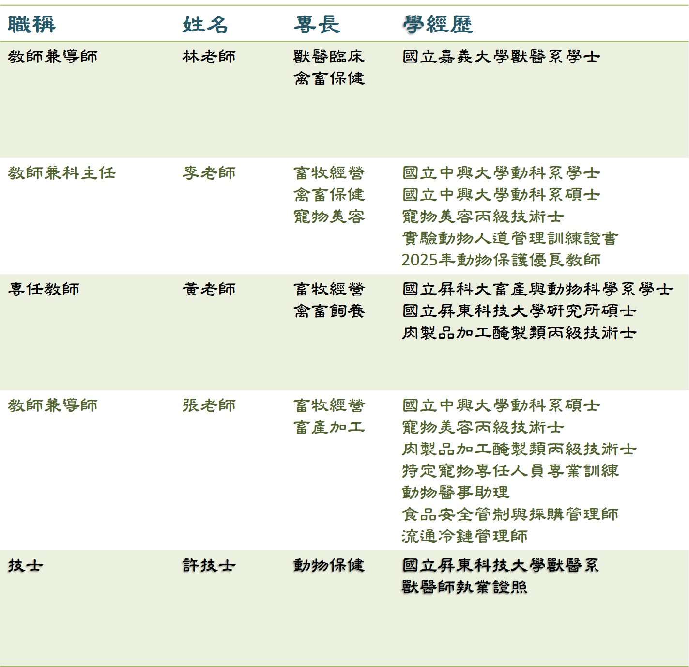This screenshot has width=689, height=667.
Task: Click '動物醫事助理'
Action: tap(456, 493)
